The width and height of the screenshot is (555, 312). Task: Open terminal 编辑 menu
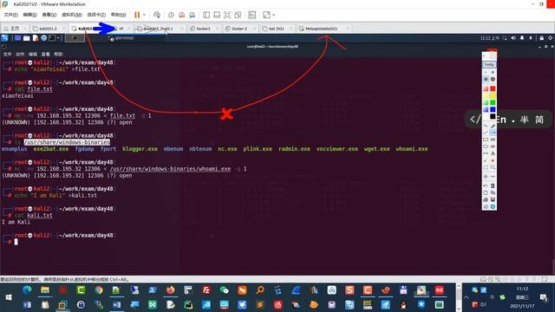[x=33, y=54]
